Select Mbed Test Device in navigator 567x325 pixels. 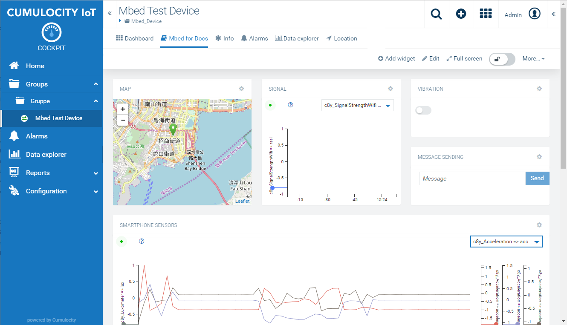[x=52, y=118]
